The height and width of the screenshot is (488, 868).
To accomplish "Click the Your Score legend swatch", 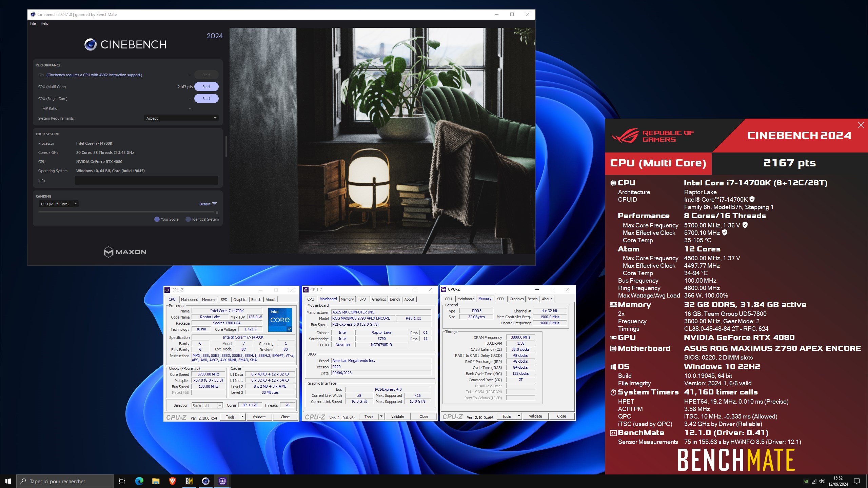I will [x=157, y=219].
